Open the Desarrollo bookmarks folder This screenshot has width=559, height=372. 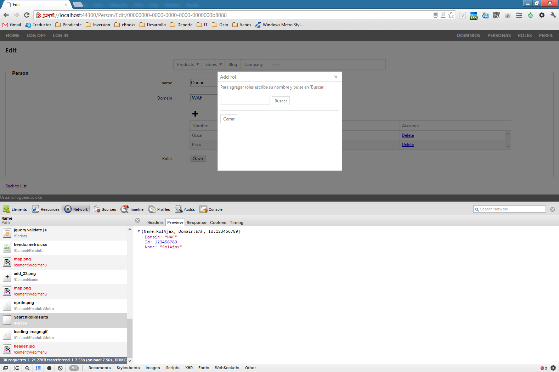(x=153, y=25)
